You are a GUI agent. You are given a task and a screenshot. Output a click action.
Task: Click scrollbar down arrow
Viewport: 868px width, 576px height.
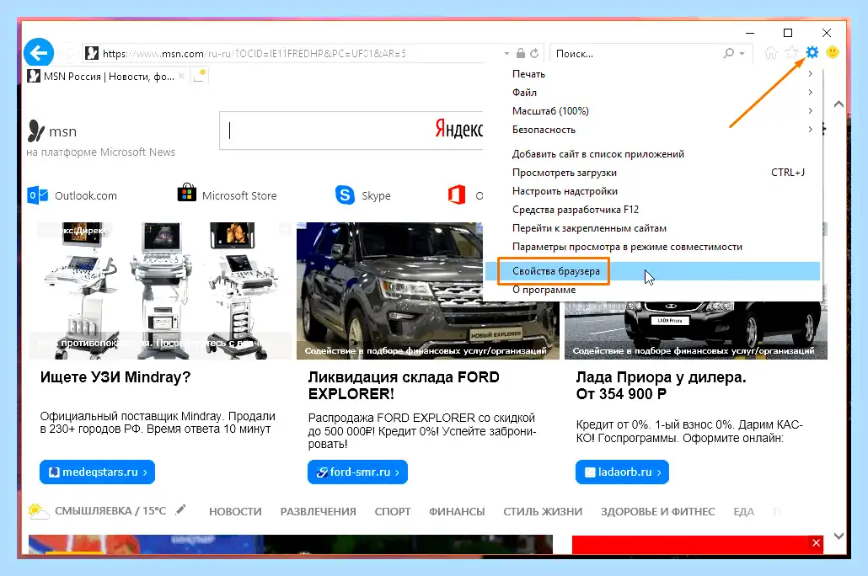839,536
